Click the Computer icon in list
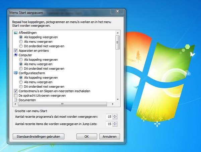This screenshot has height=152, width=201. (x=15, y=55)
